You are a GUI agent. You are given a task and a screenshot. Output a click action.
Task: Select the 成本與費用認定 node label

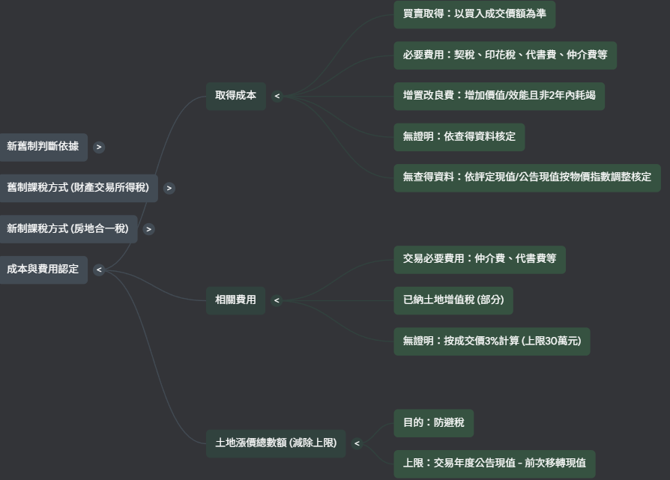click(43, 270)
